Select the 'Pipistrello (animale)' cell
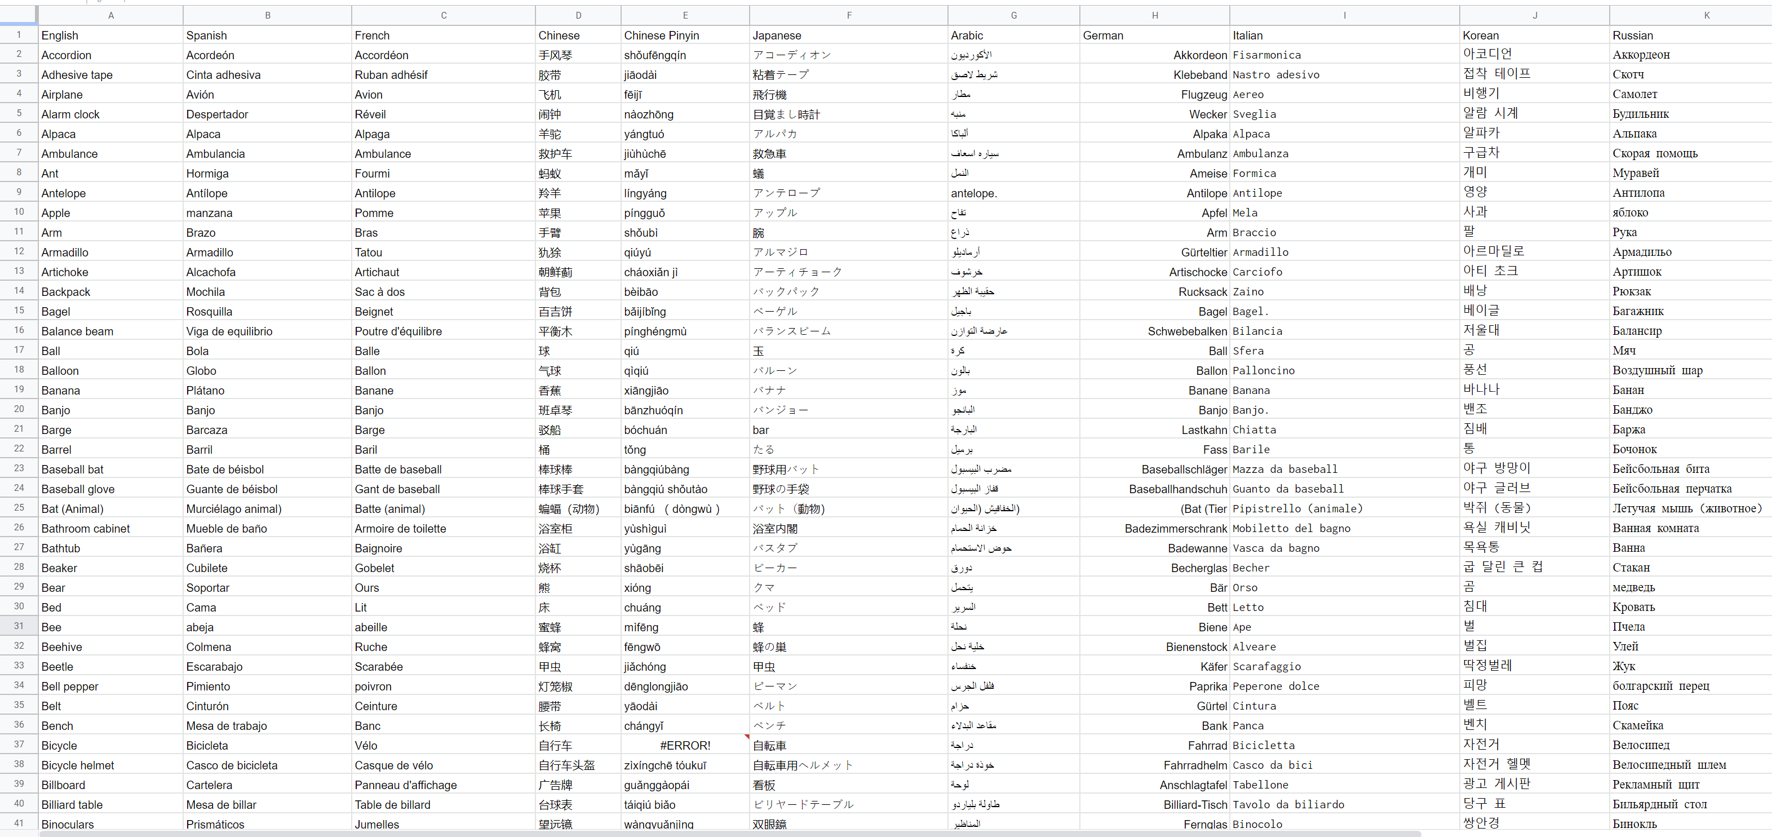 [x=1297, y=509]
